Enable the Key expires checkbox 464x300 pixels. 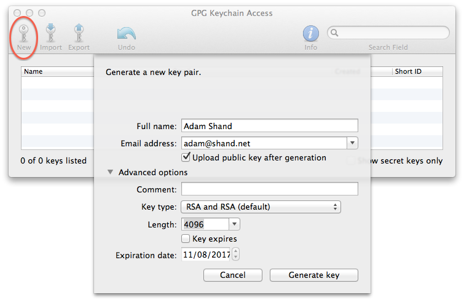186,239
